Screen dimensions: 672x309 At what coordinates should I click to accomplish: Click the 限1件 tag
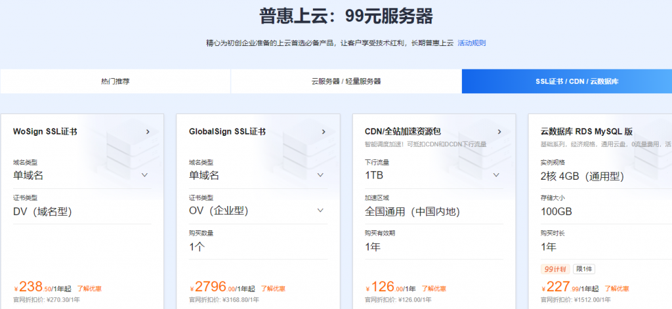pyautogui.click(x=583, y=269)
